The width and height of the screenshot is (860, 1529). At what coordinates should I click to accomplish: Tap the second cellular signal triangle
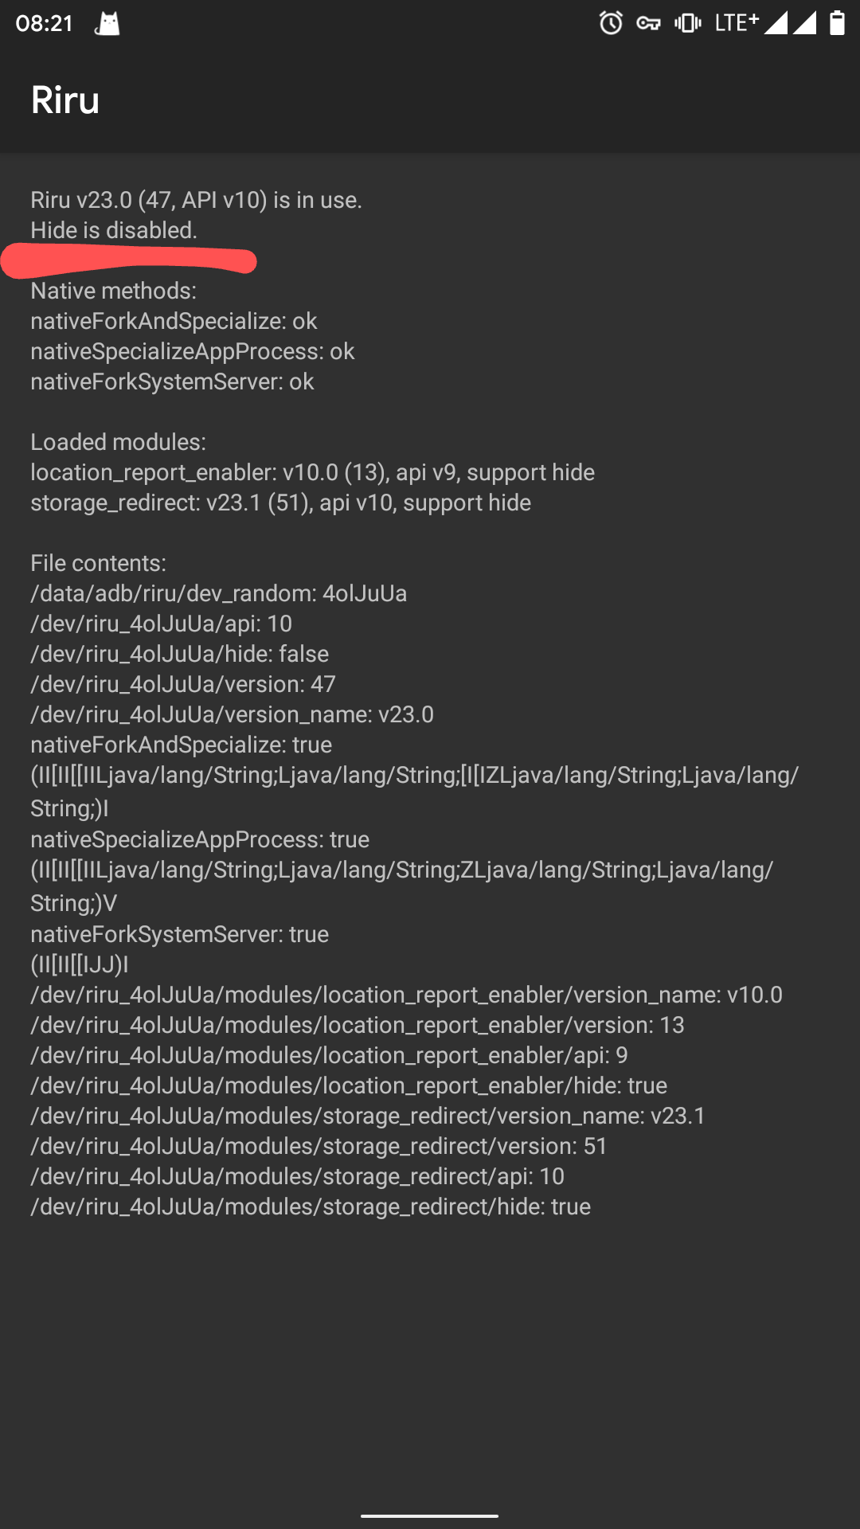[x=804, y=23]
